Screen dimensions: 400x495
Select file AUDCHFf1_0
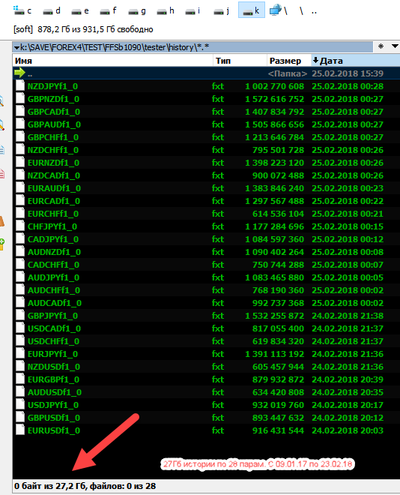(206, 290)
